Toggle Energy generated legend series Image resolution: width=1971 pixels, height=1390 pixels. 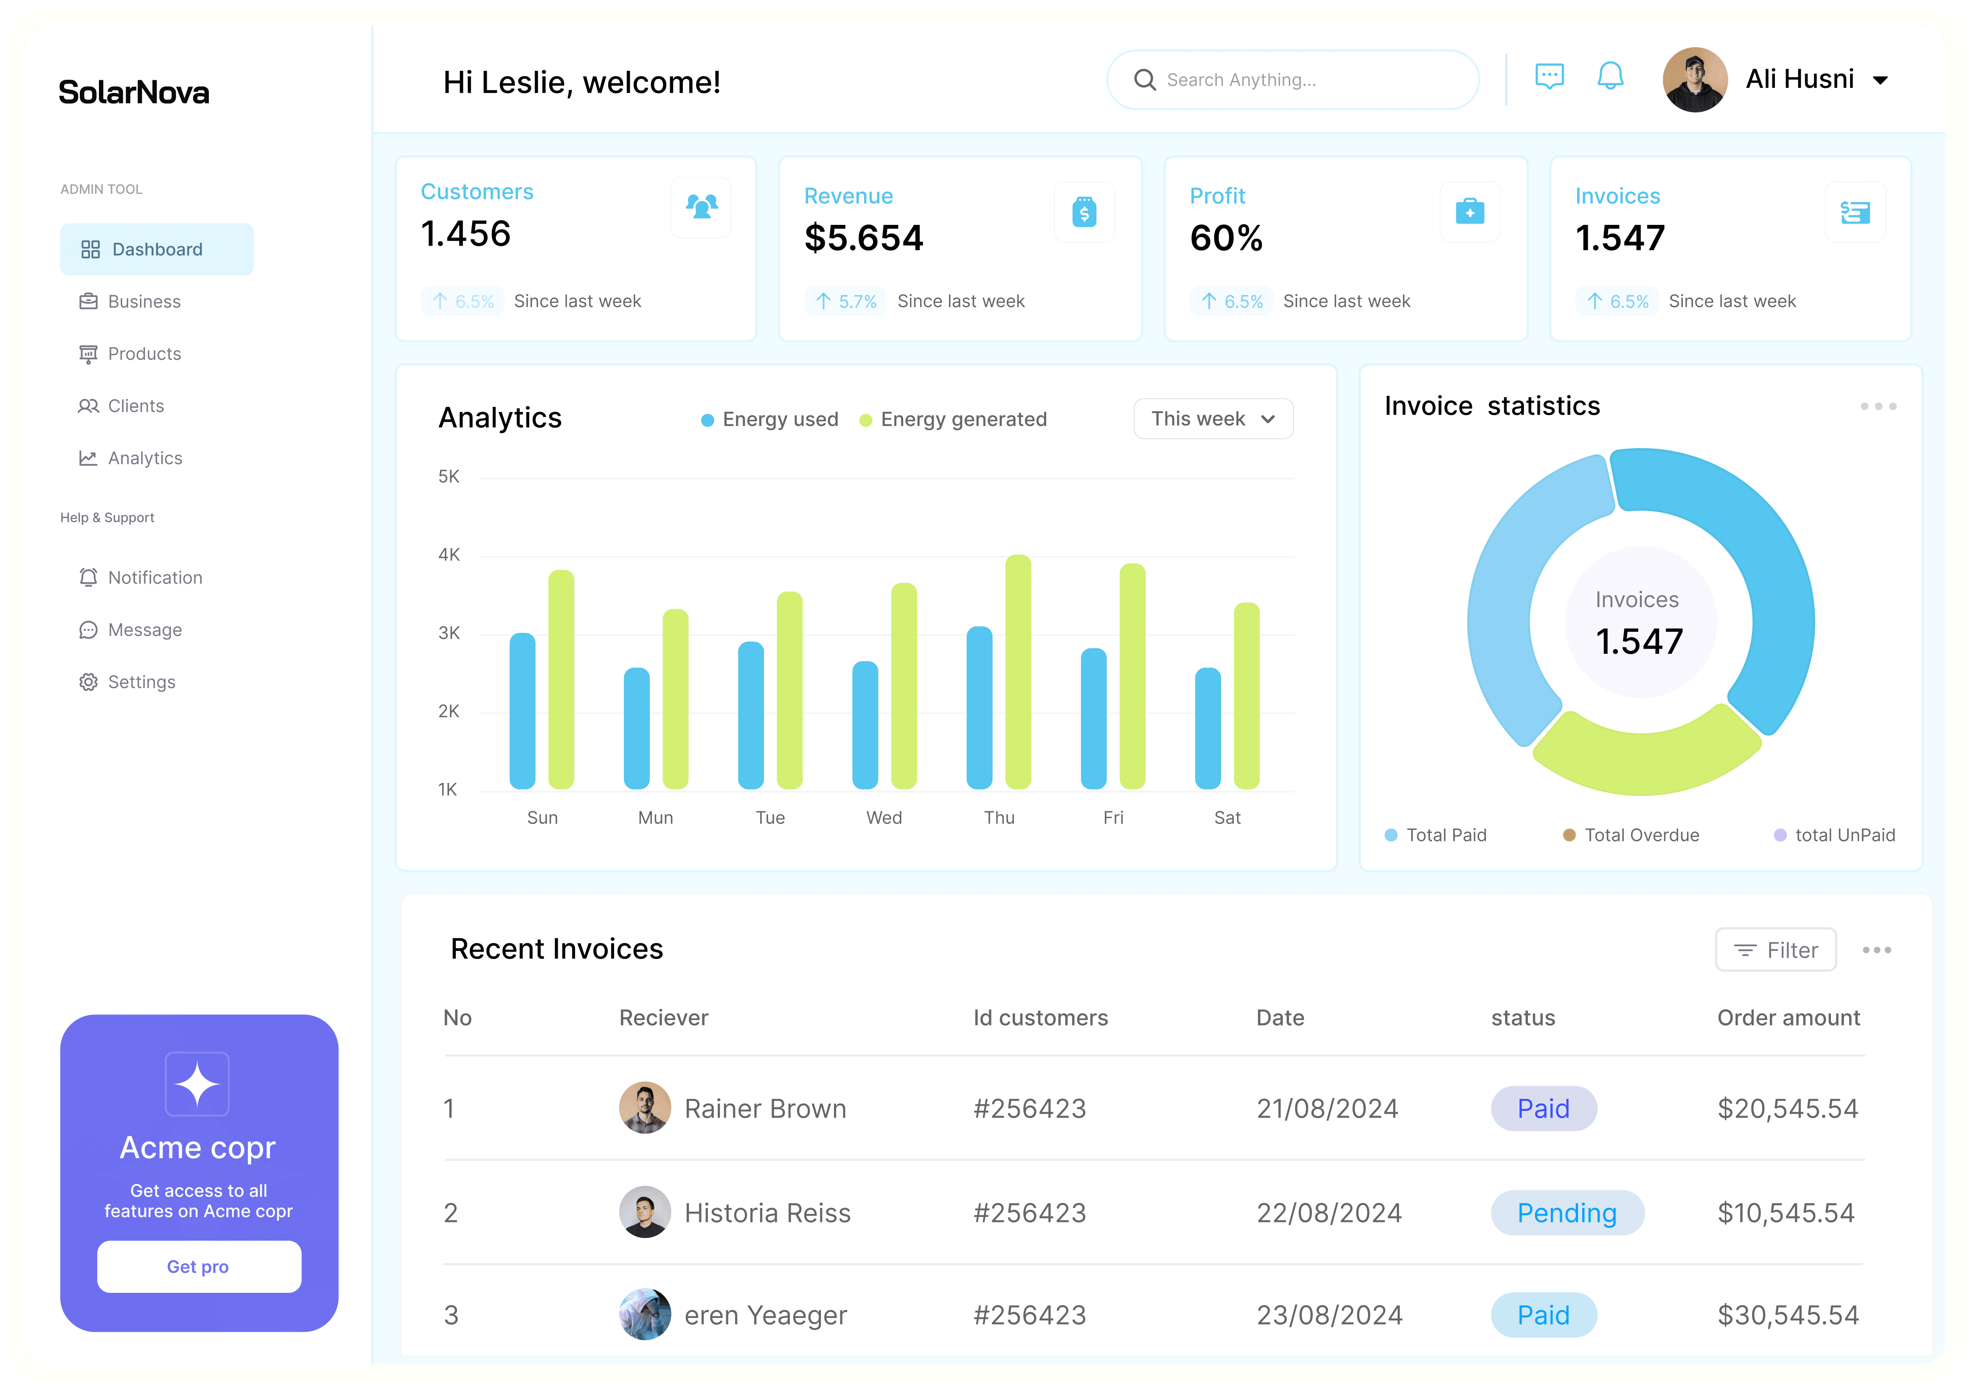(953, 420)
